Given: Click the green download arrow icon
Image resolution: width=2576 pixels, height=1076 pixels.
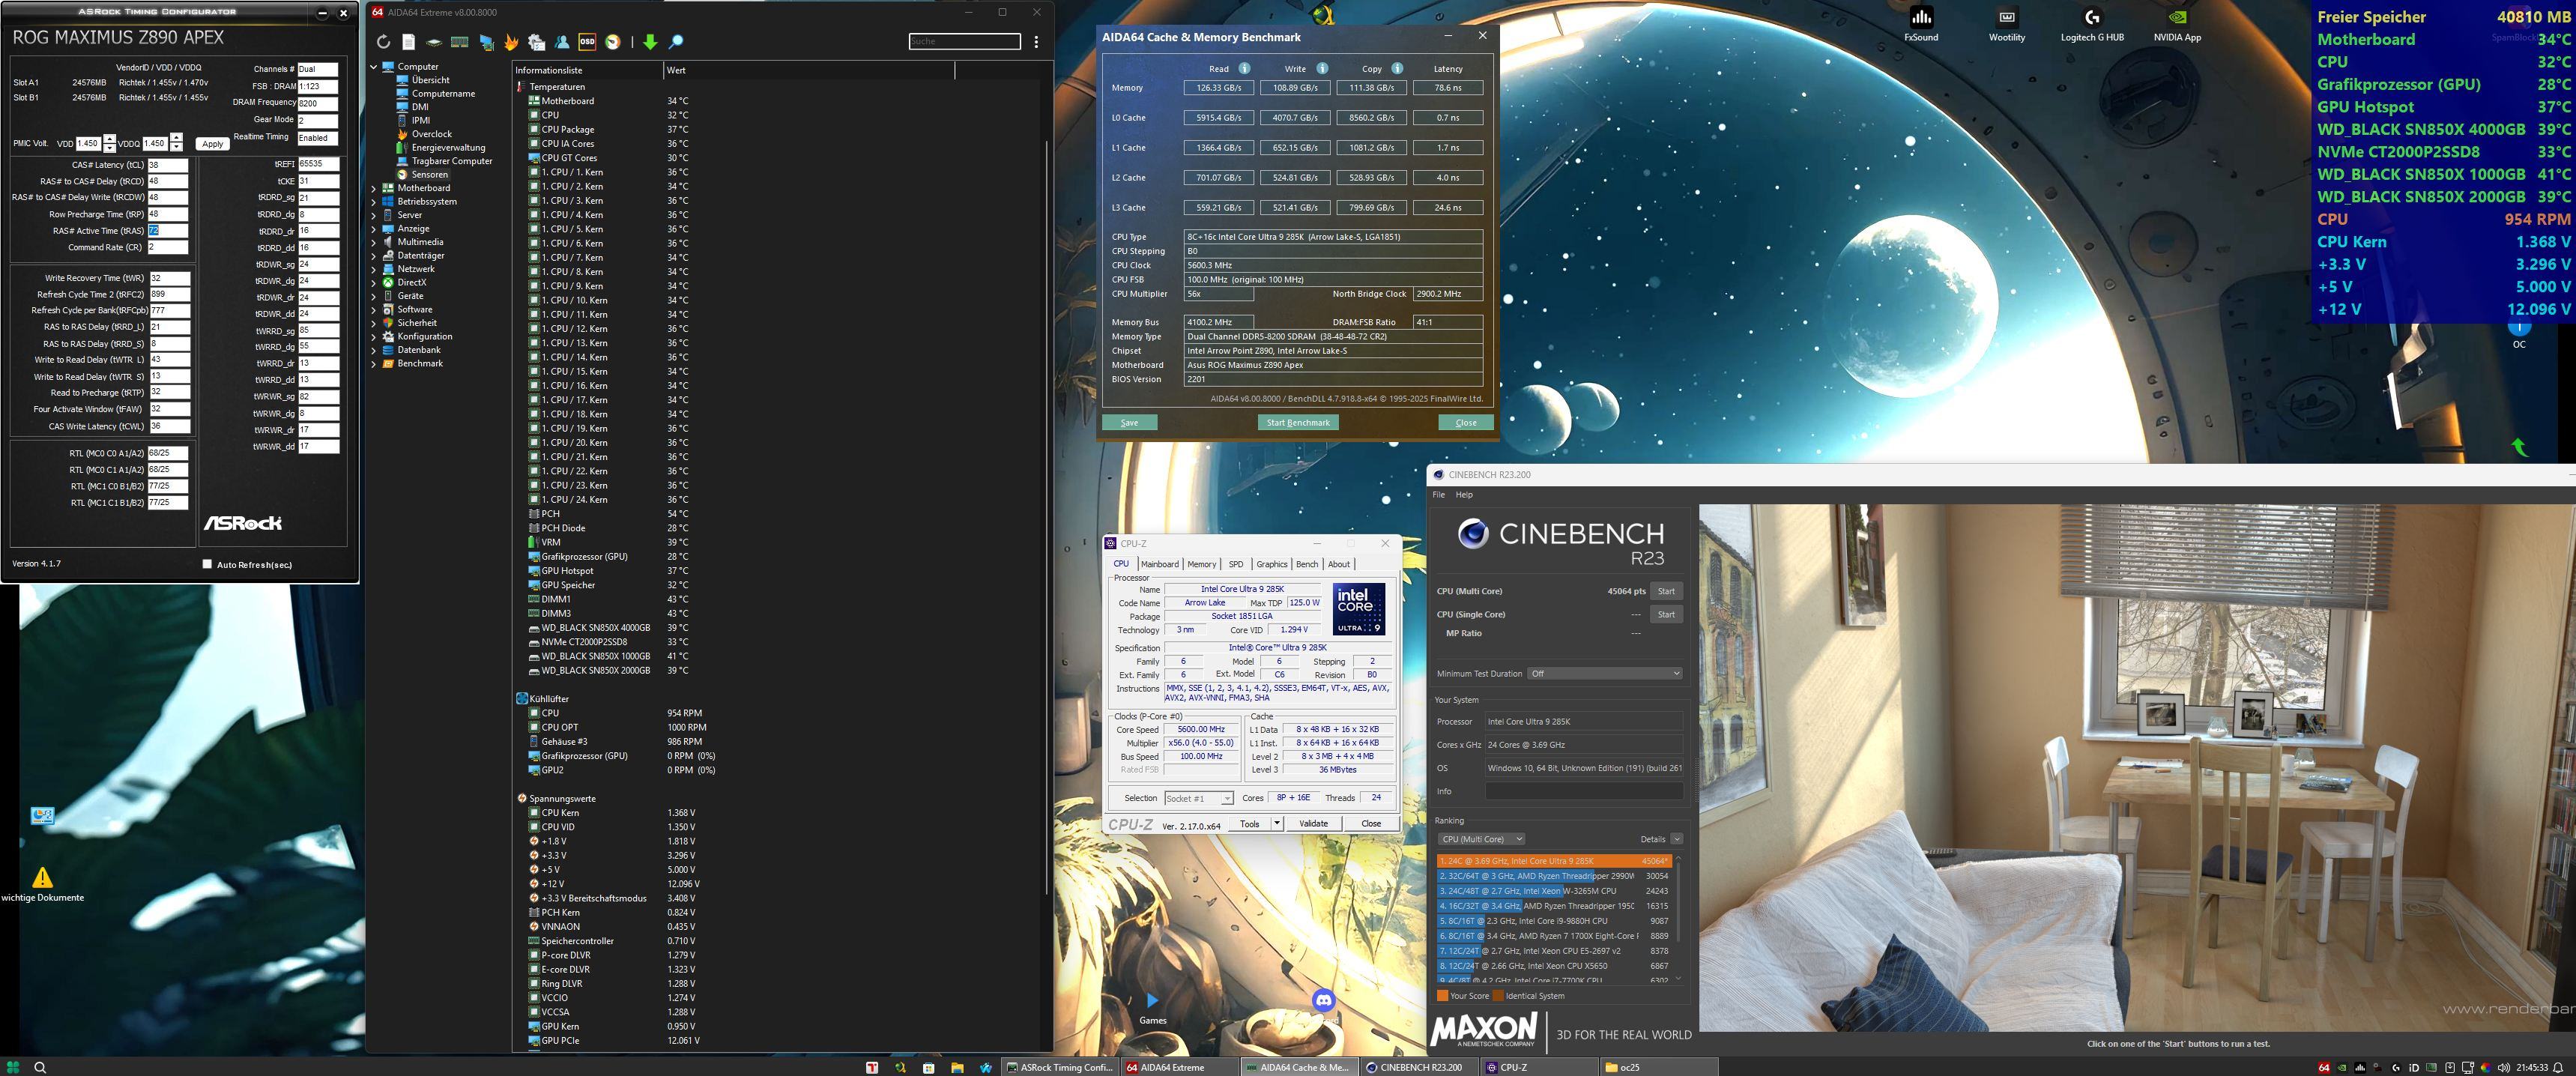Looking at the screenshot, I should (650, 42).
